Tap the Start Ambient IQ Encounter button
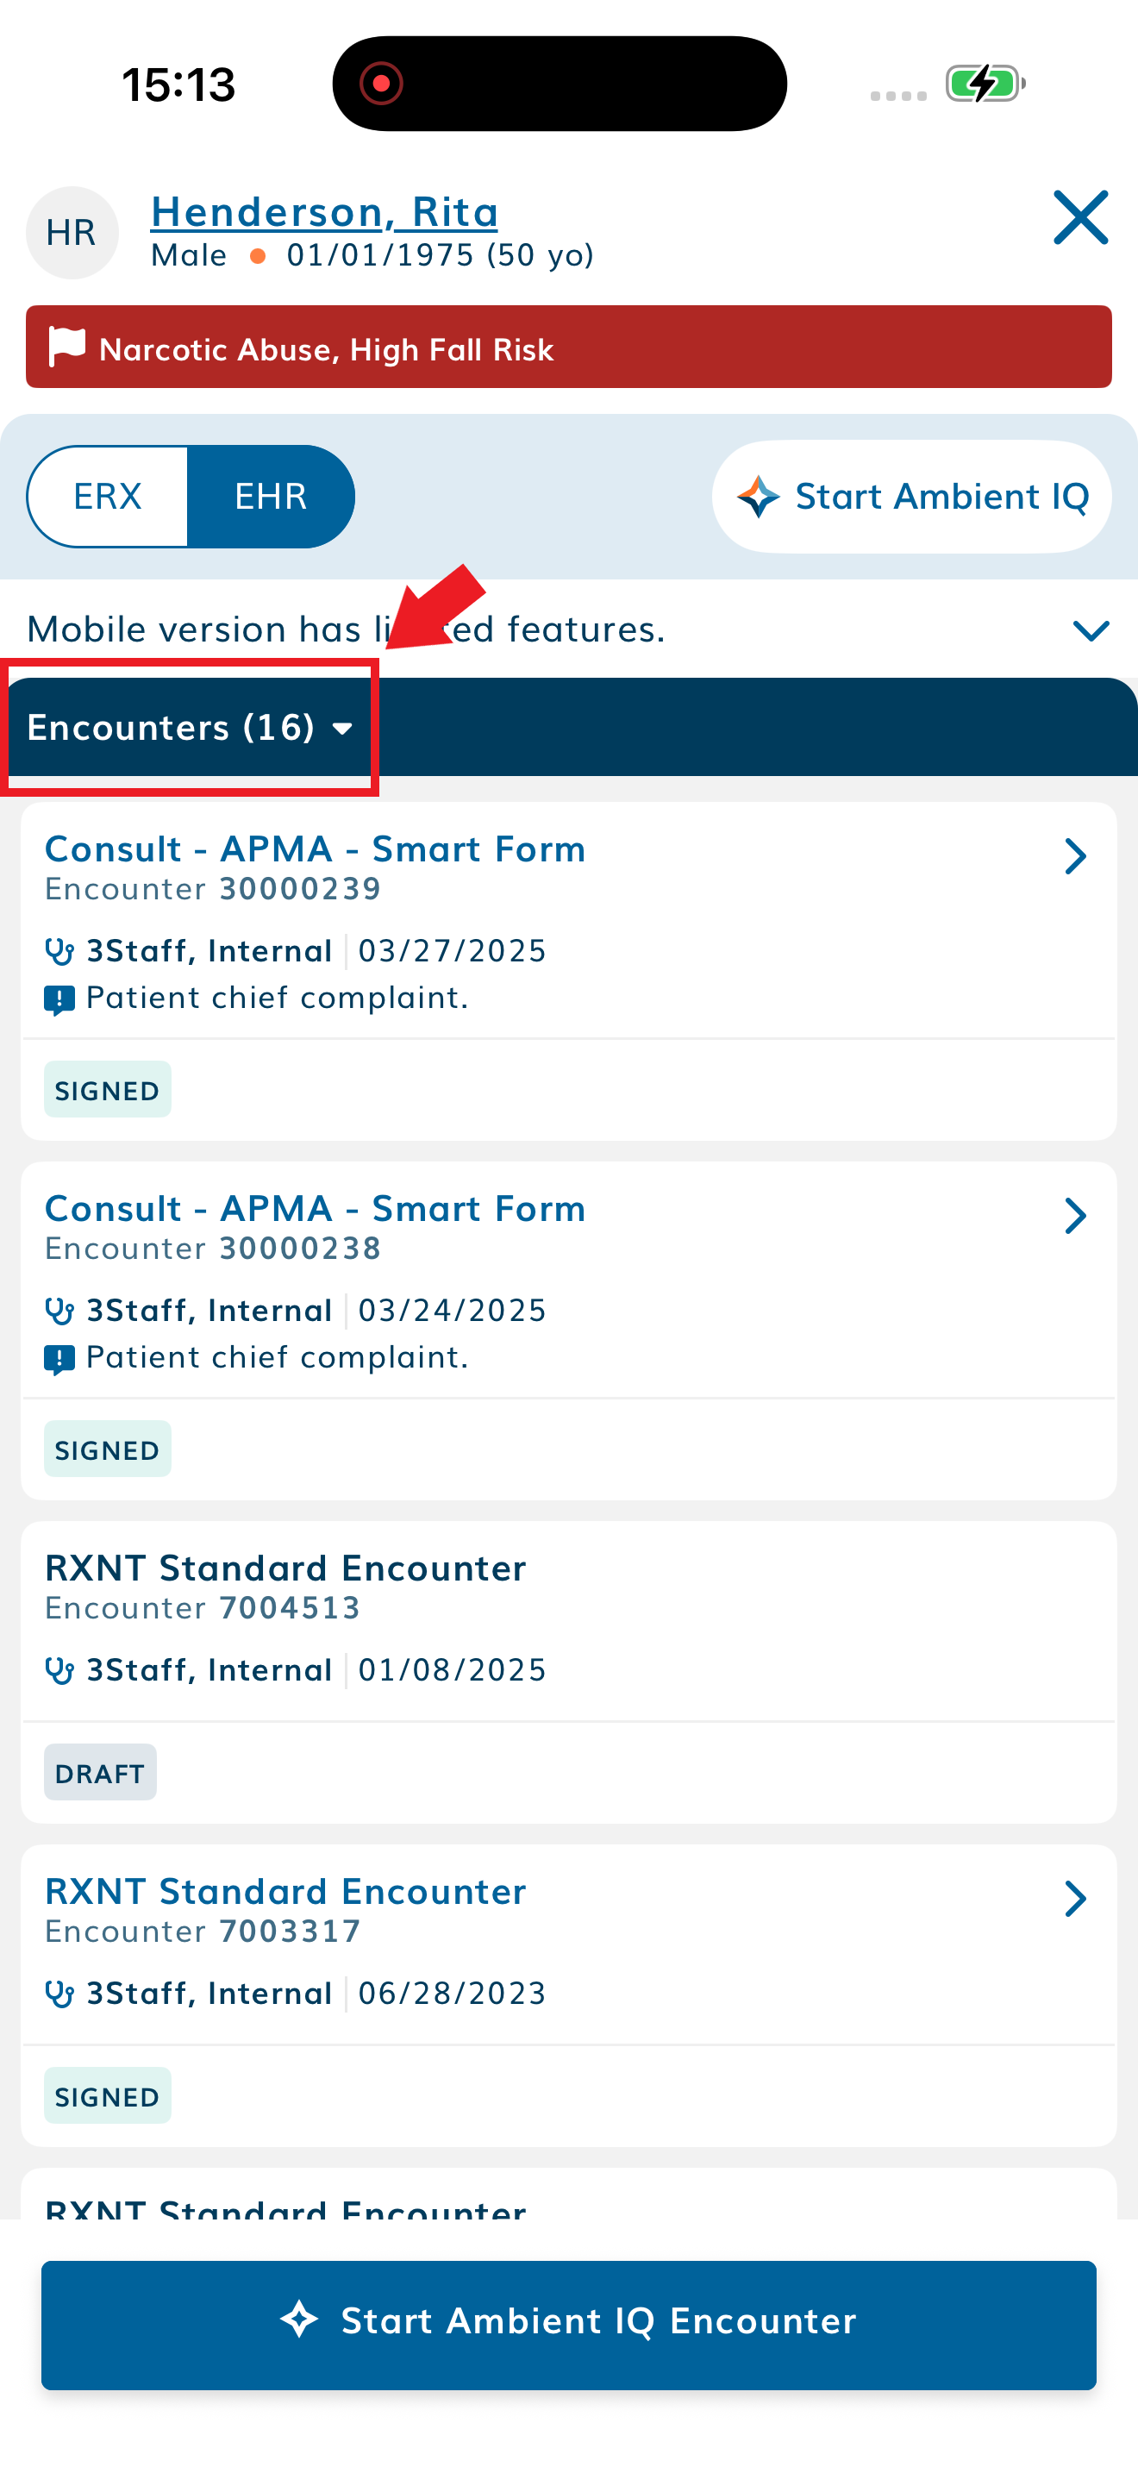Screen dimensions: 1138x2473 point(567,2322)
